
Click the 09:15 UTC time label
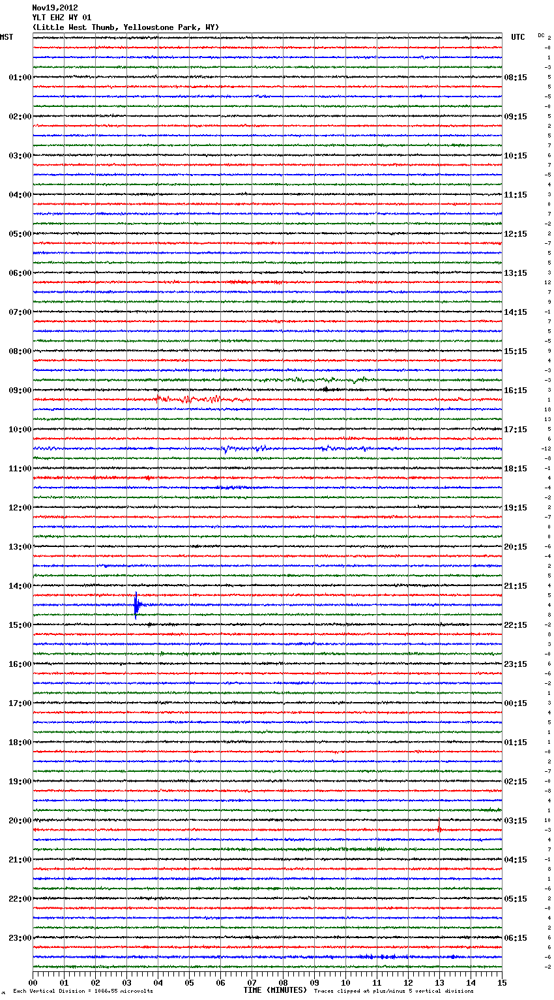[x=516, y=117]
